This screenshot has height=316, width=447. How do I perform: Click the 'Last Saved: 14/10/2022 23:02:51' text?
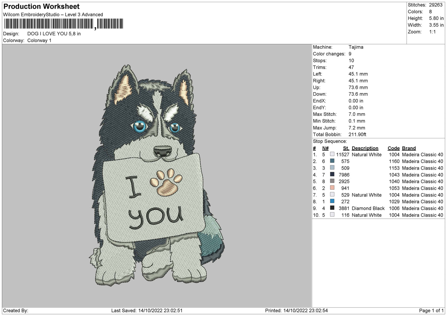coord(147,311)
